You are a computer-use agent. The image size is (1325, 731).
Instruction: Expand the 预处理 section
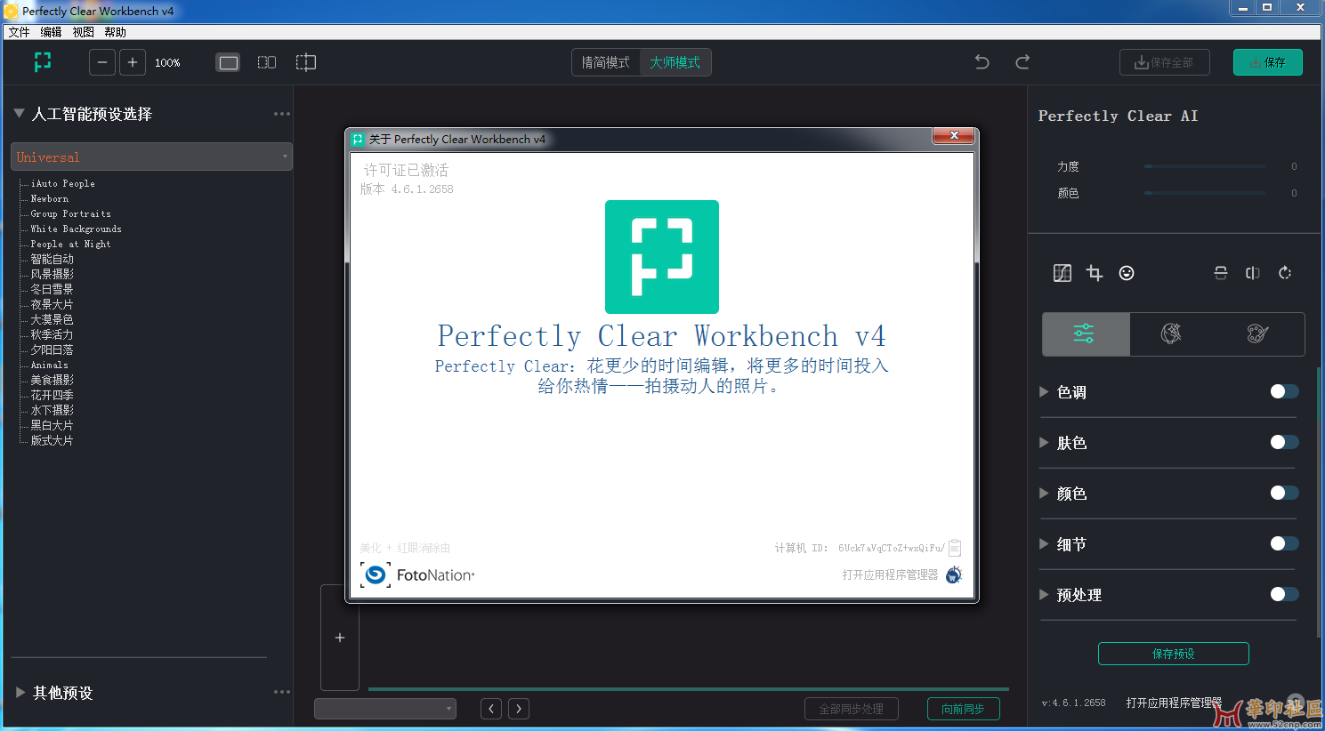1044,595
